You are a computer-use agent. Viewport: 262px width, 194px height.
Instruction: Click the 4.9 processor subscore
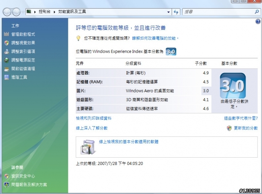click(x=206, y=73)
